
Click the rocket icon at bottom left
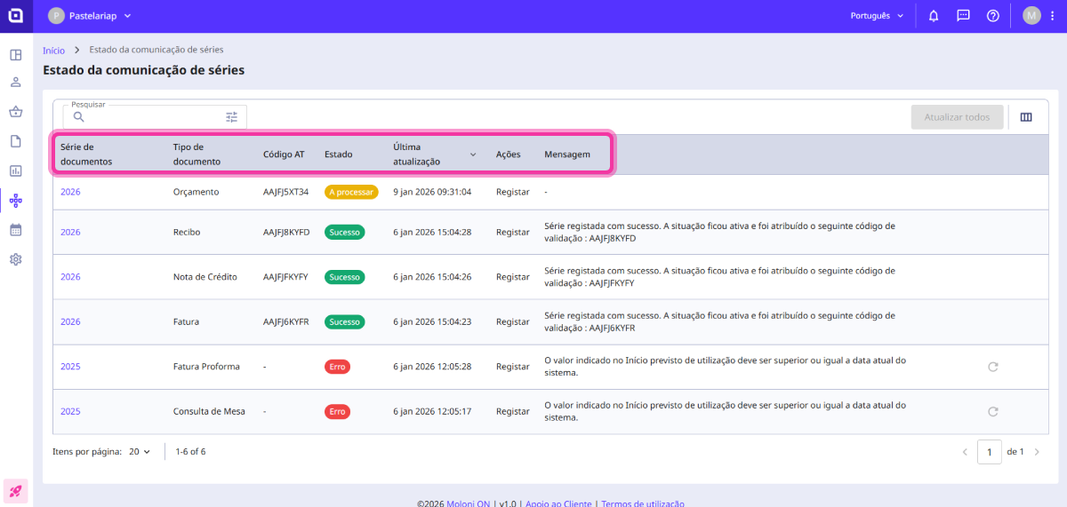tap(16, 490)
